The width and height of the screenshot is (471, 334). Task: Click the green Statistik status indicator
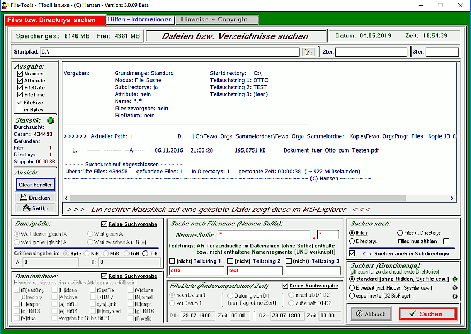click(x=51, y=120)
